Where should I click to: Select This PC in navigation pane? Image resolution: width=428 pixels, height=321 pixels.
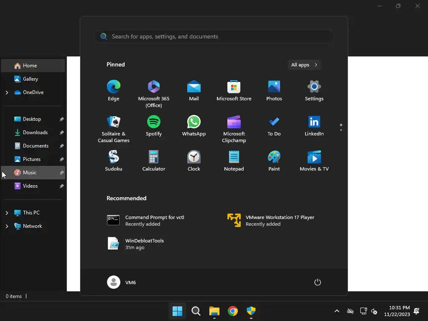[27, 213]
